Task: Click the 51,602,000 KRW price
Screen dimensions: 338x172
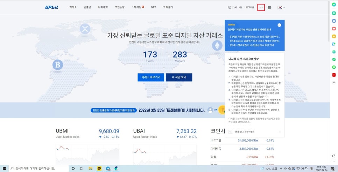Action: [248, 140]
